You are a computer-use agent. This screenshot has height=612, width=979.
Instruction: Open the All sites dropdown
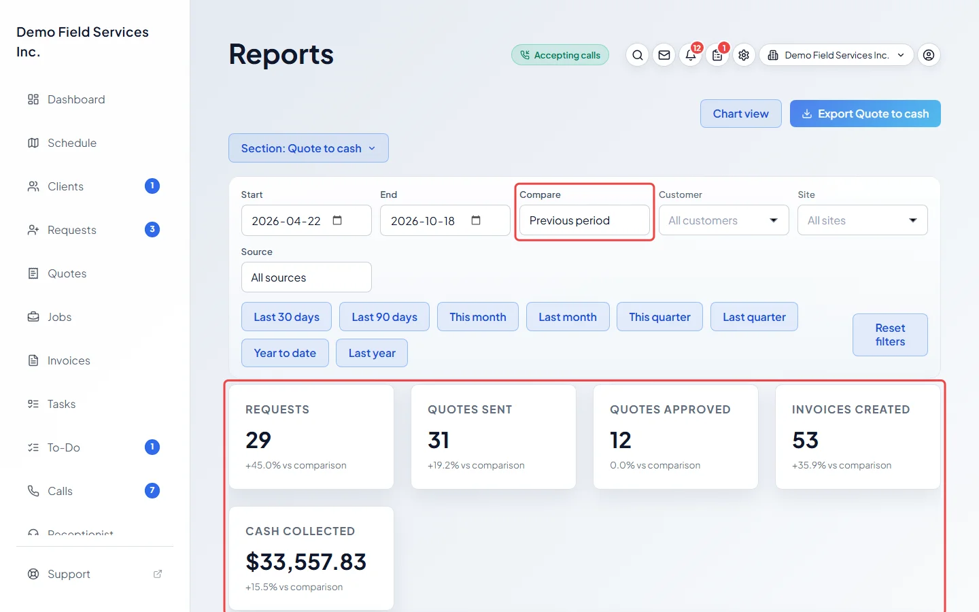862,220
